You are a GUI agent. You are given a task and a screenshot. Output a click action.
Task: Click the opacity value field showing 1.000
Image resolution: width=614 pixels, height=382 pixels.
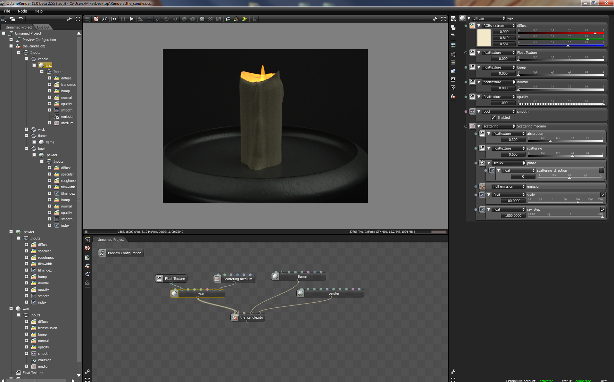pyautogui.click(x=503, y=103)
